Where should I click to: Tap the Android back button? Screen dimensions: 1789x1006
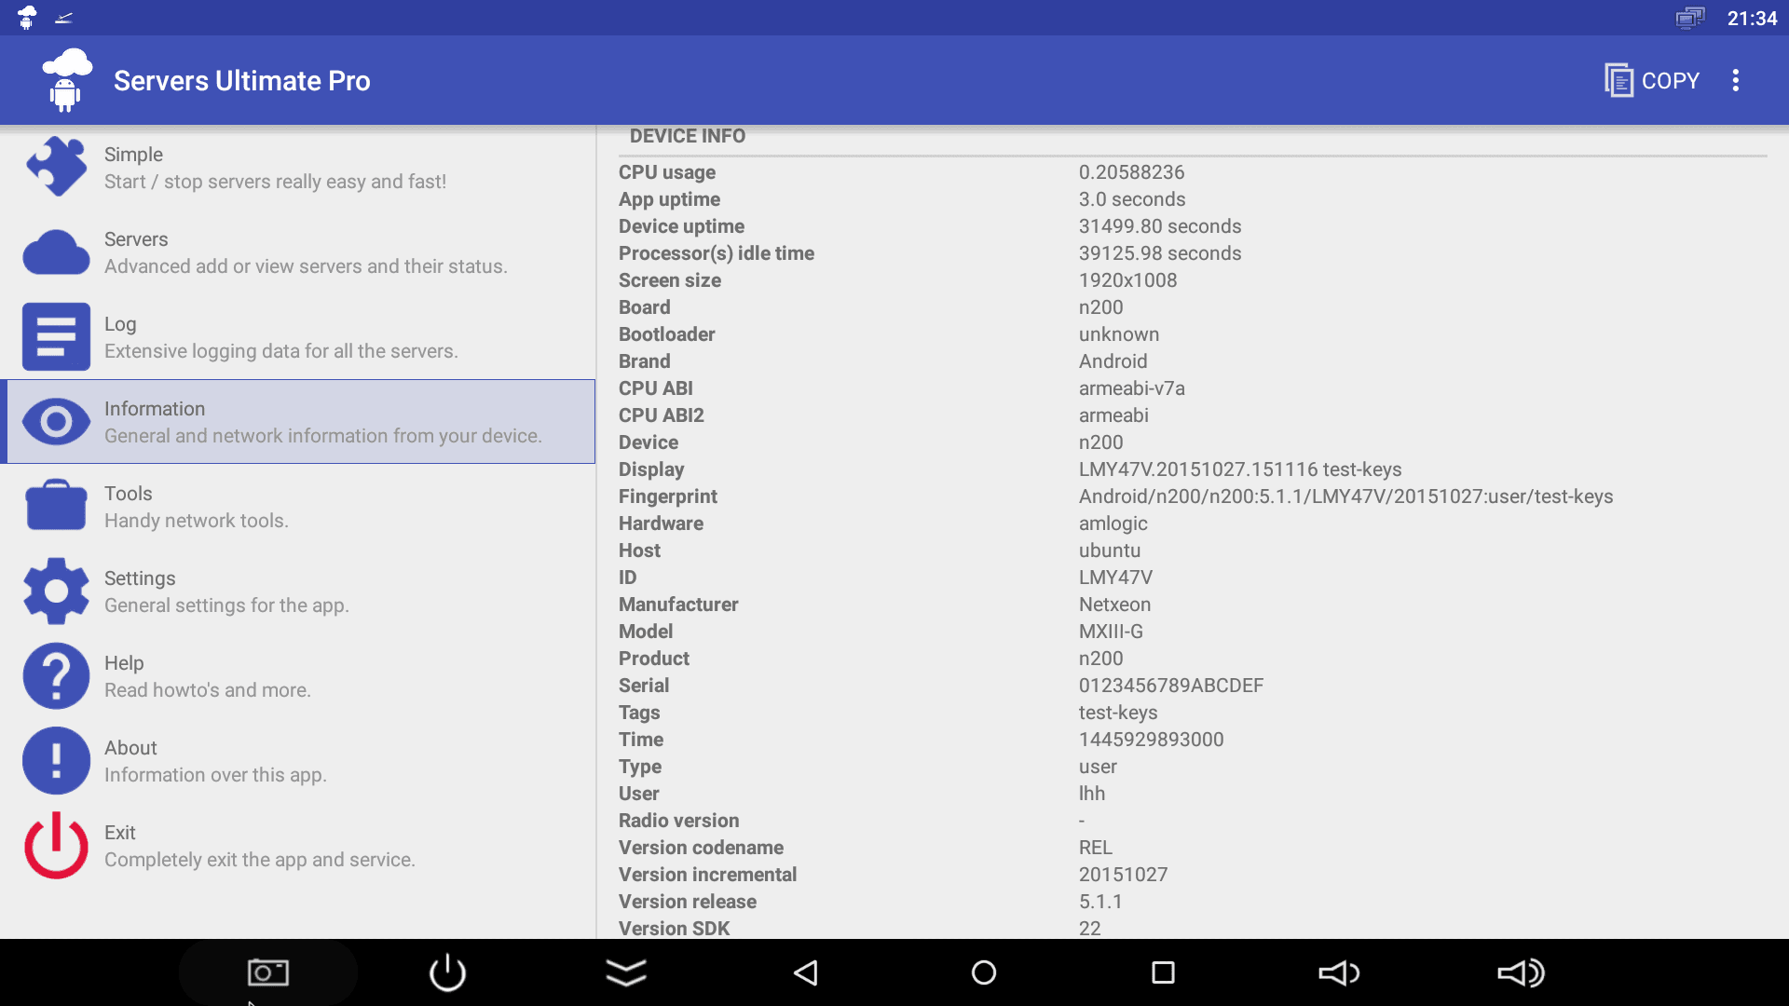tap(805, 972)
